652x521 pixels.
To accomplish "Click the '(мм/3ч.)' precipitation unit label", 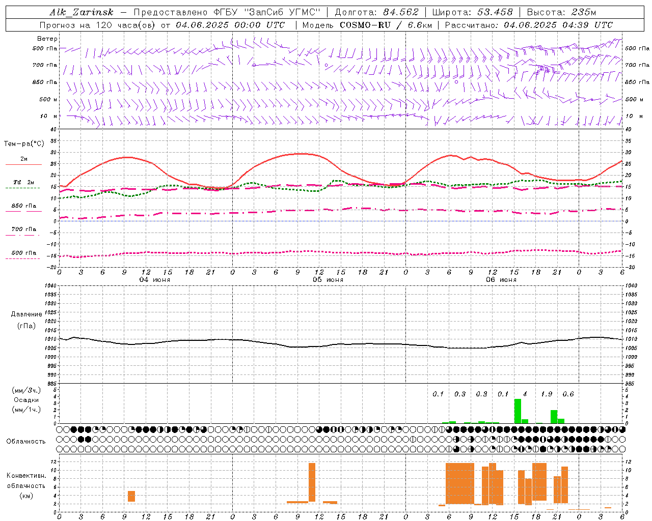I will click(x=26, y=391).
